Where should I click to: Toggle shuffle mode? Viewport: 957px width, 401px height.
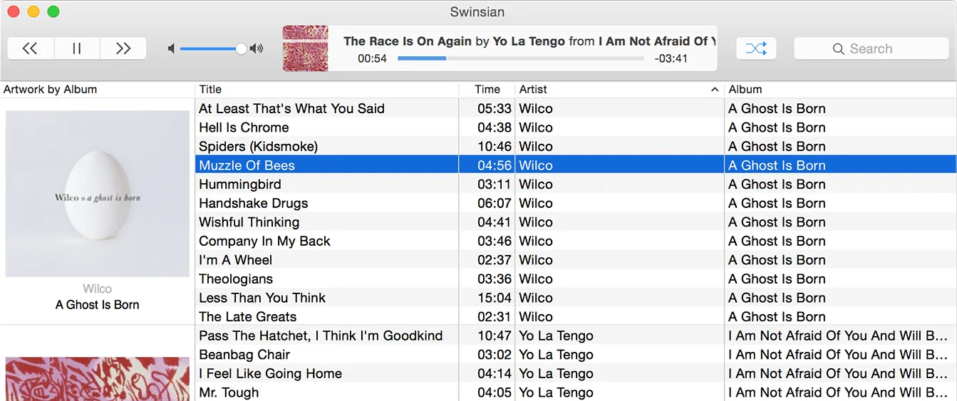pyautogui.click(x=755, y=48)
